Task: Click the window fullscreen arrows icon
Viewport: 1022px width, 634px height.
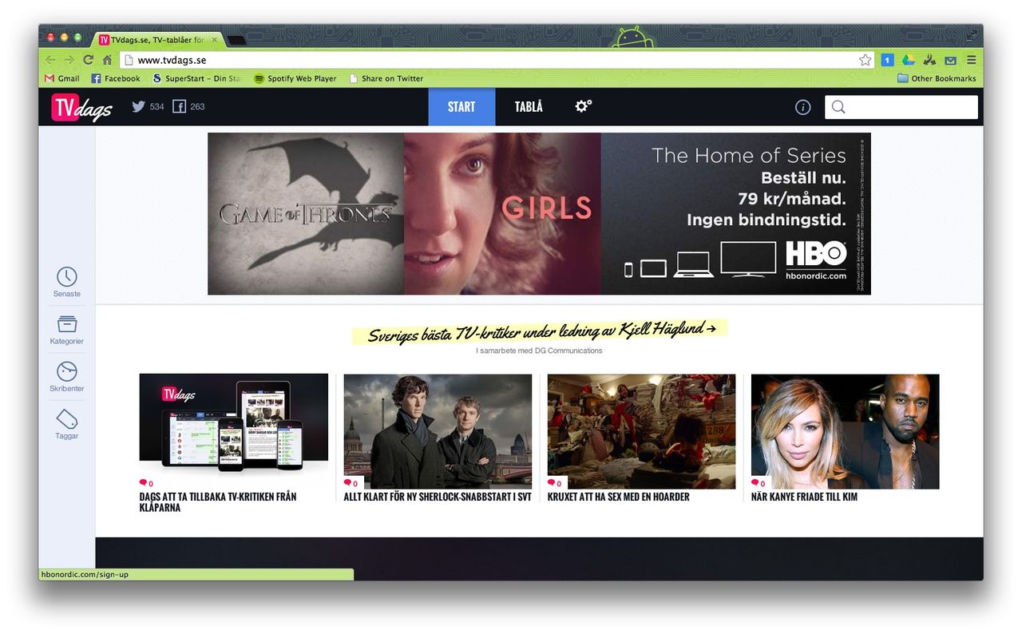Action: point(972,35)
